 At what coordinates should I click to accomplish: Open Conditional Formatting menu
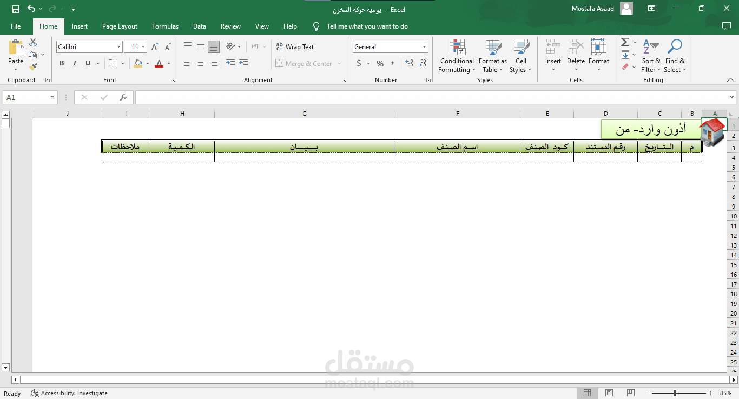point(457,56)
